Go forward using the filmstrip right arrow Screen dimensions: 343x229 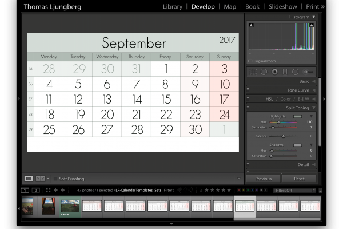[63, 190]
